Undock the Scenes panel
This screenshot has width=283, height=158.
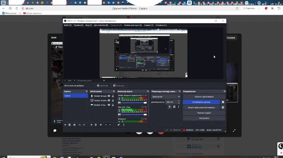(x=87, y=91)
